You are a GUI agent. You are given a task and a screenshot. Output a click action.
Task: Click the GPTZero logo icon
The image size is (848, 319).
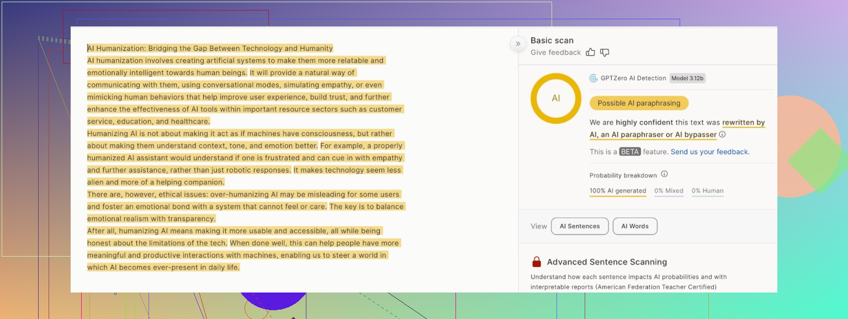(593, 78)
